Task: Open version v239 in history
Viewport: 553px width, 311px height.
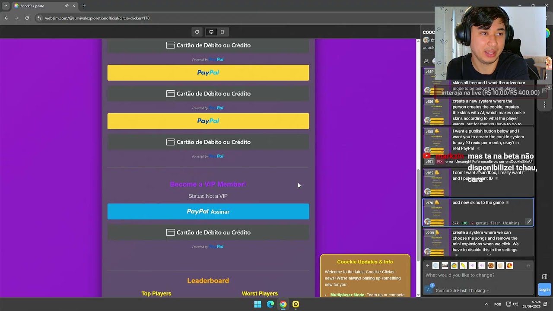Action: pos(478,242)
